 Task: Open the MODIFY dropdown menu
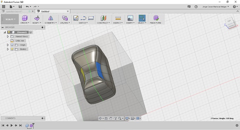37,23
